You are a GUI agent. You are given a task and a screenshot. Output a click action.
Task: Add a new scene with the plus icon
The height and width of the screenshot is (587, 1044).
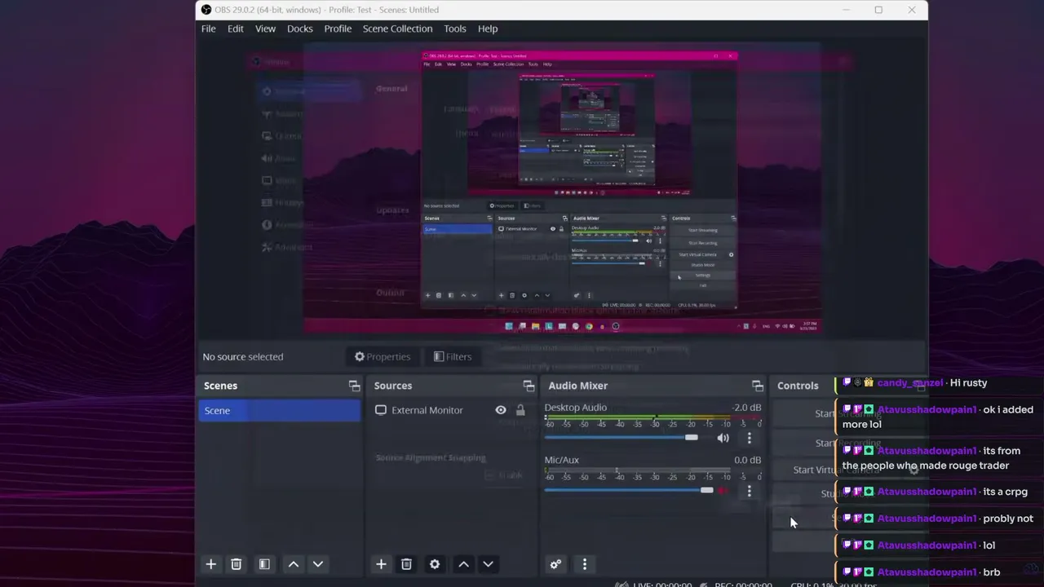[211, 564]
